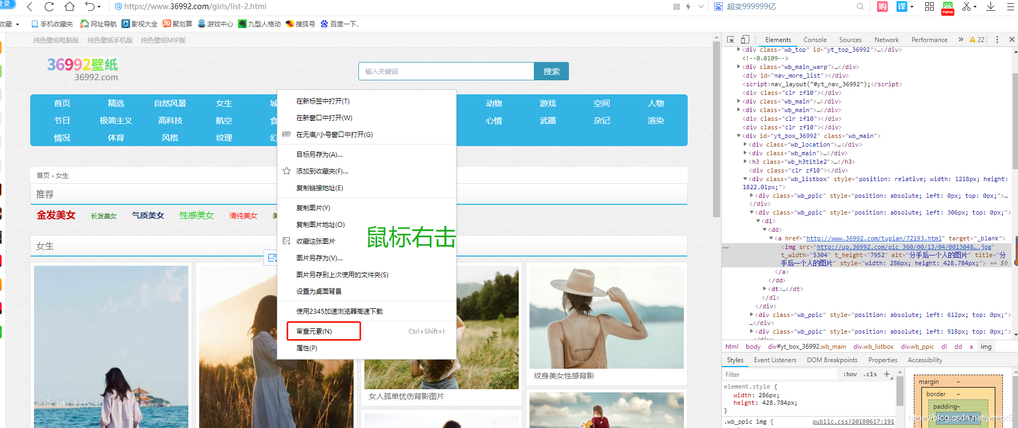The image size is (1018, 428).
Task: Click the web page vertical scrollbar thumb
Action: pos(717,129)
